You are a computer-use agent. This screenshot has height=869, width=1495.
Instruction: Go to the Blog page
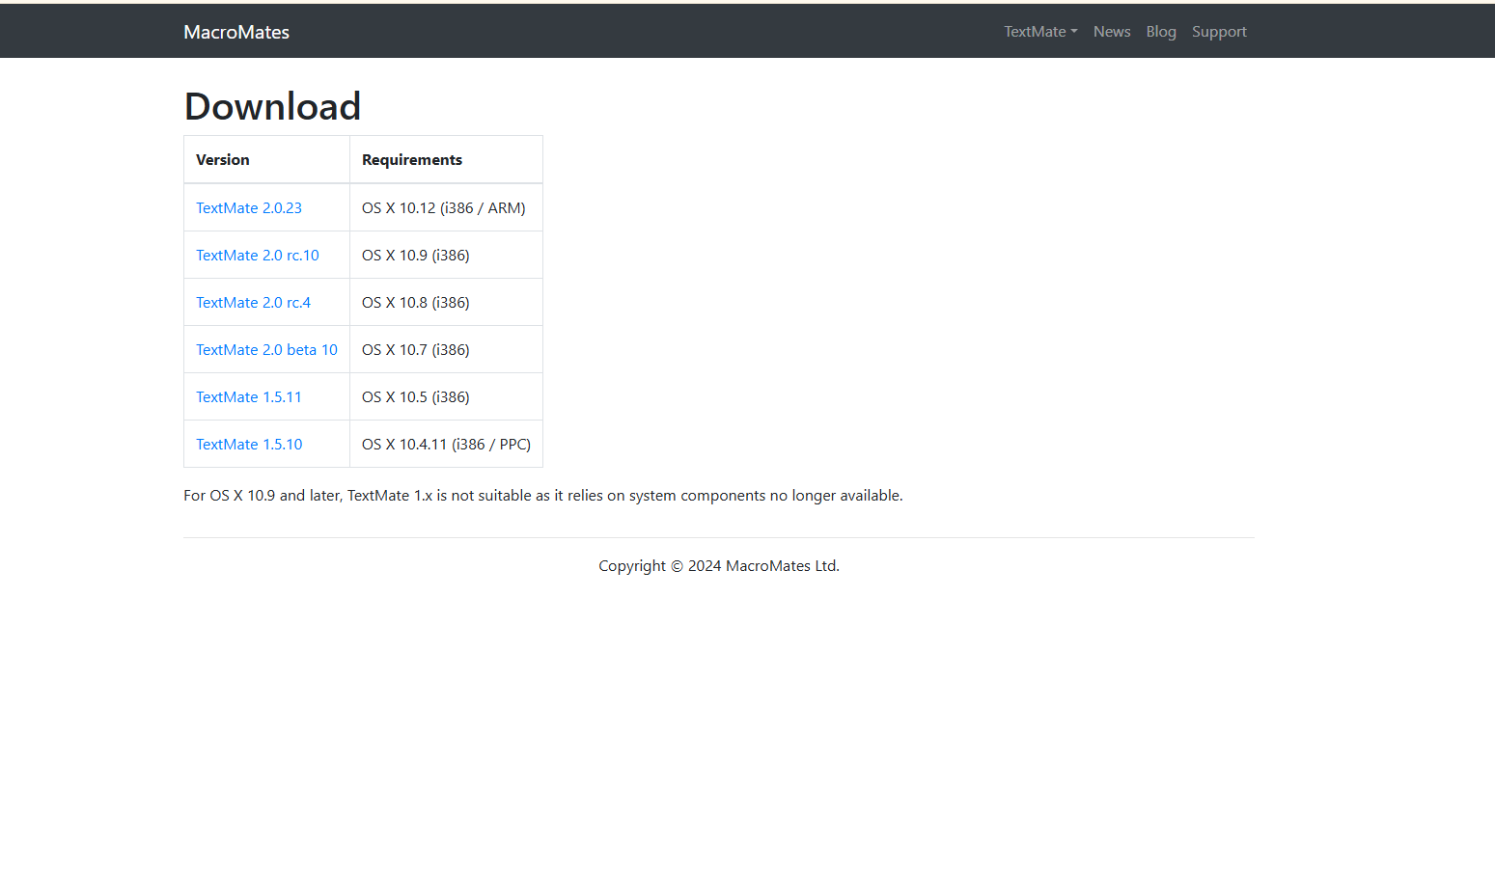click(1160, 32)
